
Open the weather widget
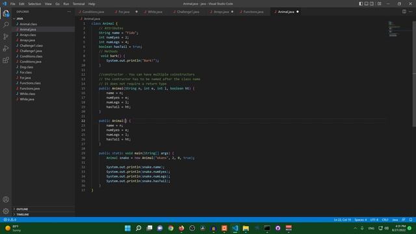tap(13, 228)
